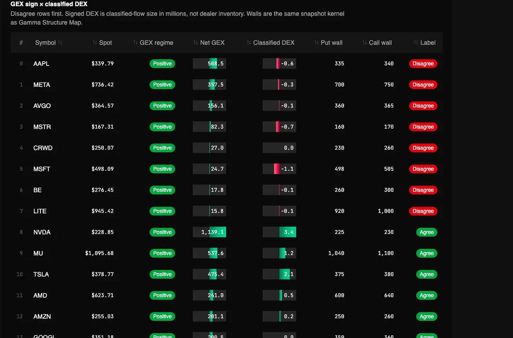The image size is (513, 338).
Task: Click the TSLA Classified DEX bar 2.1
Action: [279, 274]
